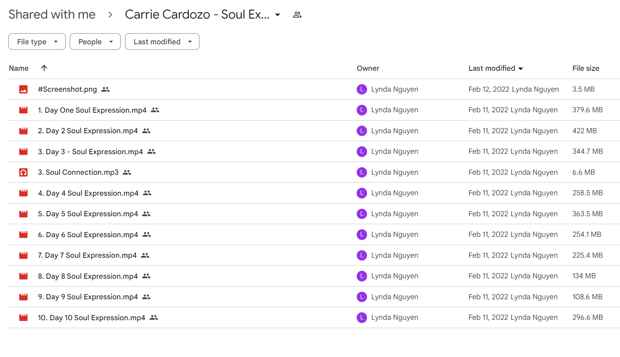
Task: Click file size 422 MB
Action: tap(584, 131)
